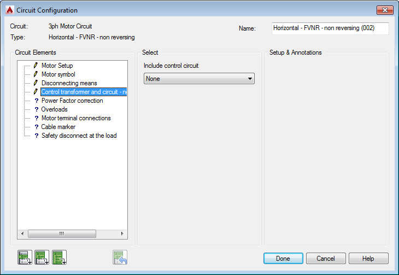Click the pencil icon beside Motor symbol
The image size is (399, 275).
pyautogui.click(x=36, y=74)
